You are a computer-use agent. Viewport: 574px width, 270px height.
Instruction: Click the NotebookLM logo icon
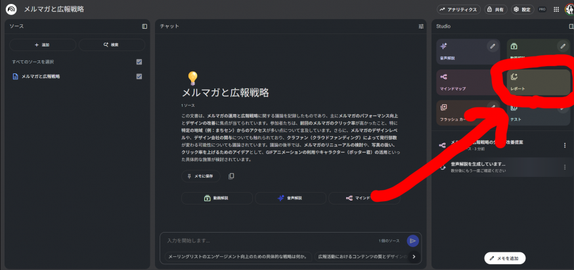pos(11,9)
